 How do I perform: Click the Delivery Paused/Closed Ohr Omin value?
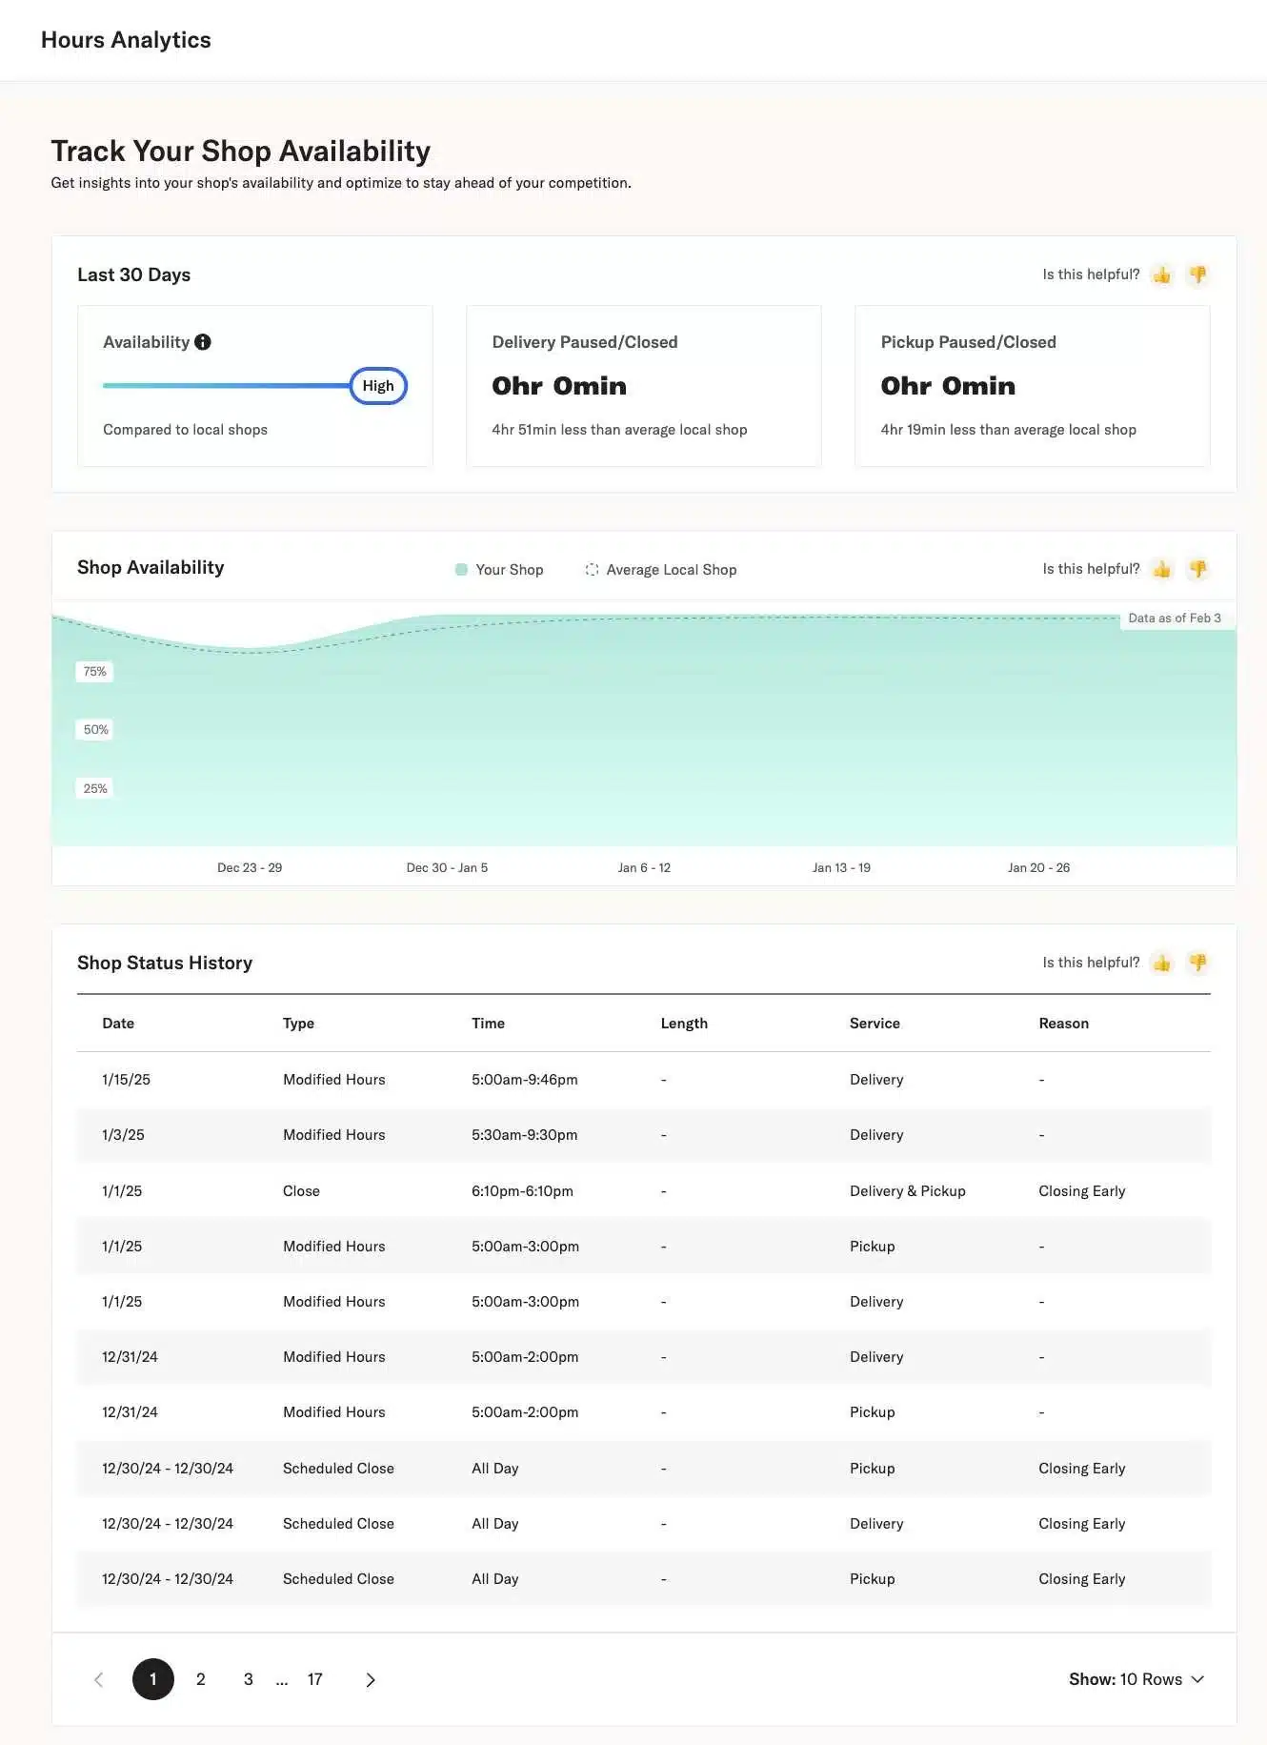559,386
